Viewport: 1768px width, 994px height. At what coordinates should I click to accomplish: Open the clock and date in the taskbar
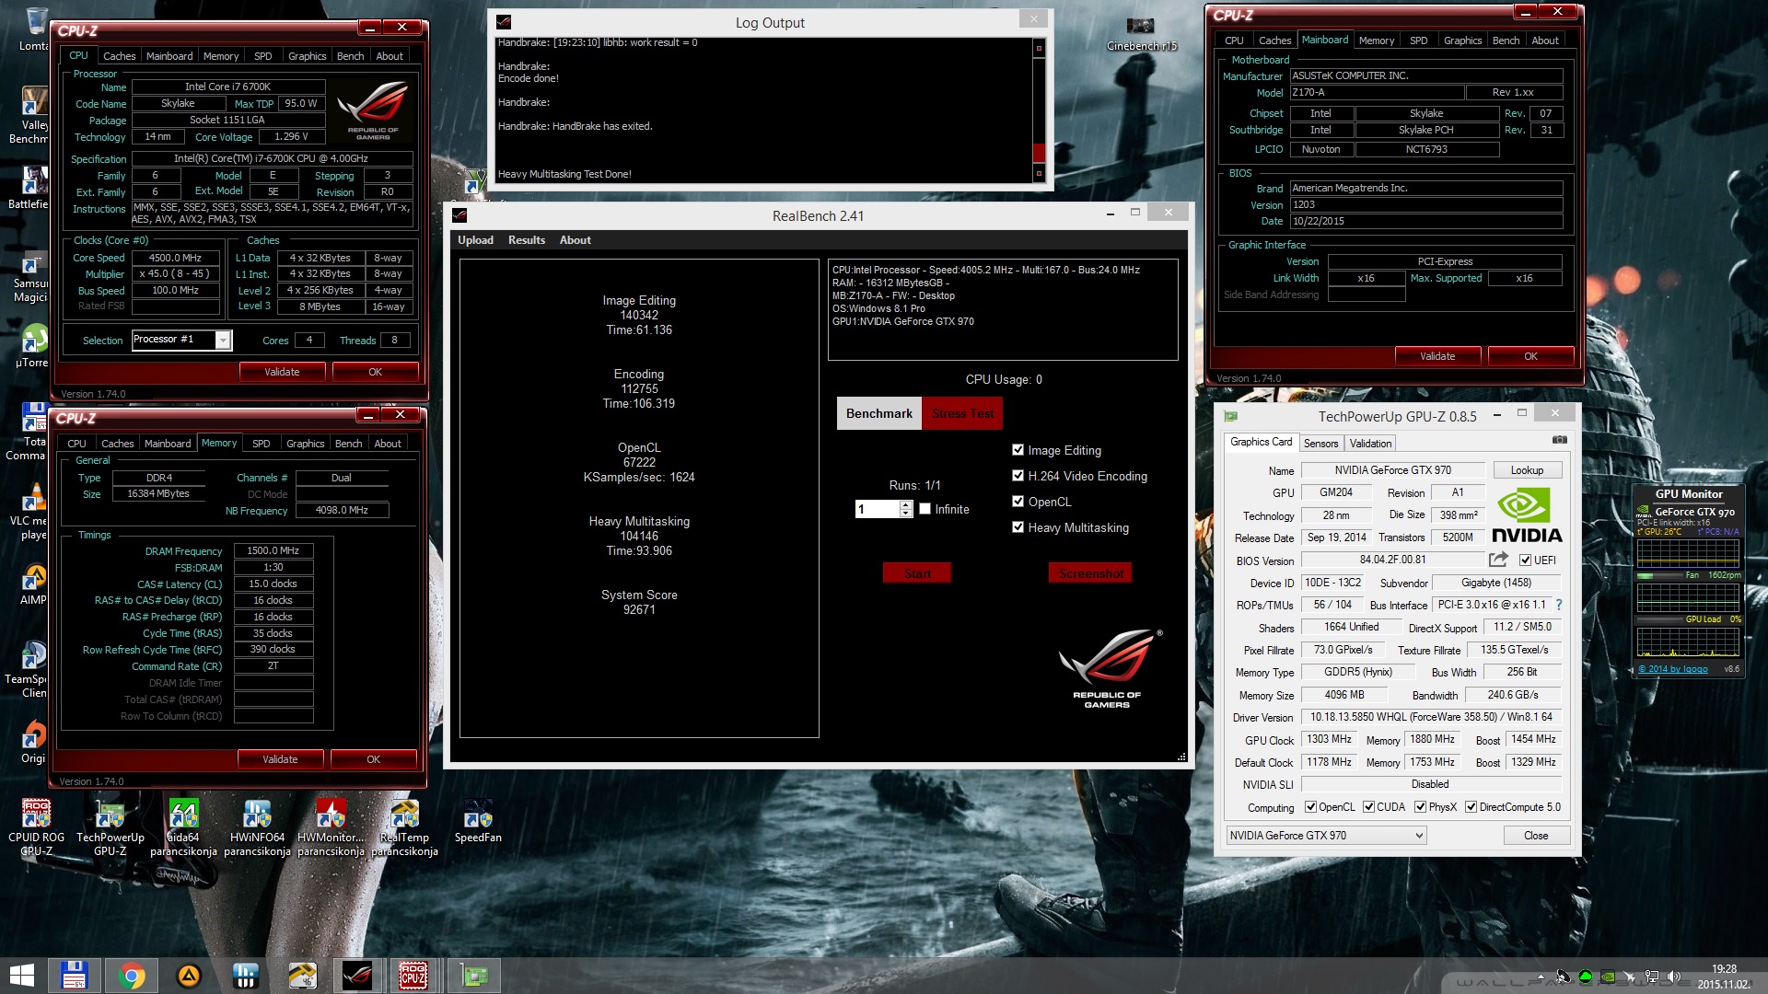[x=1724, y=977]
